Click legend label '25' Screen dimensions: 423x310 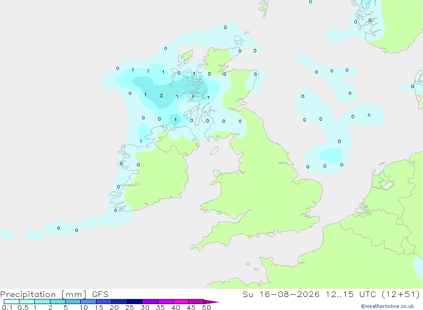(x=129, y=307)
